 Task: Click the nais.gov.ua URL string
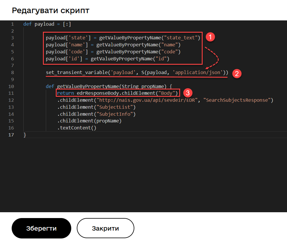(x=147, y=100)
